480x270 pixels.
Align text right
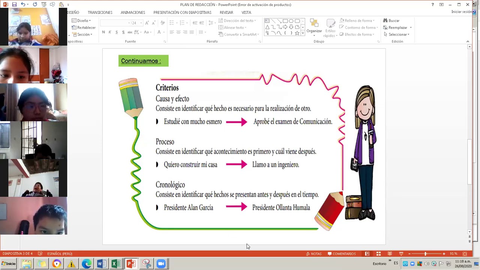point(185,32)
